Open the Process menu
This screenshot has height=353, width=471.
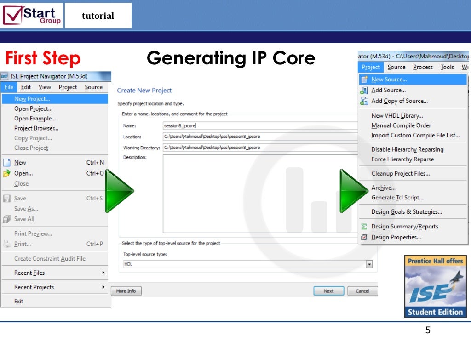[423, 67]
